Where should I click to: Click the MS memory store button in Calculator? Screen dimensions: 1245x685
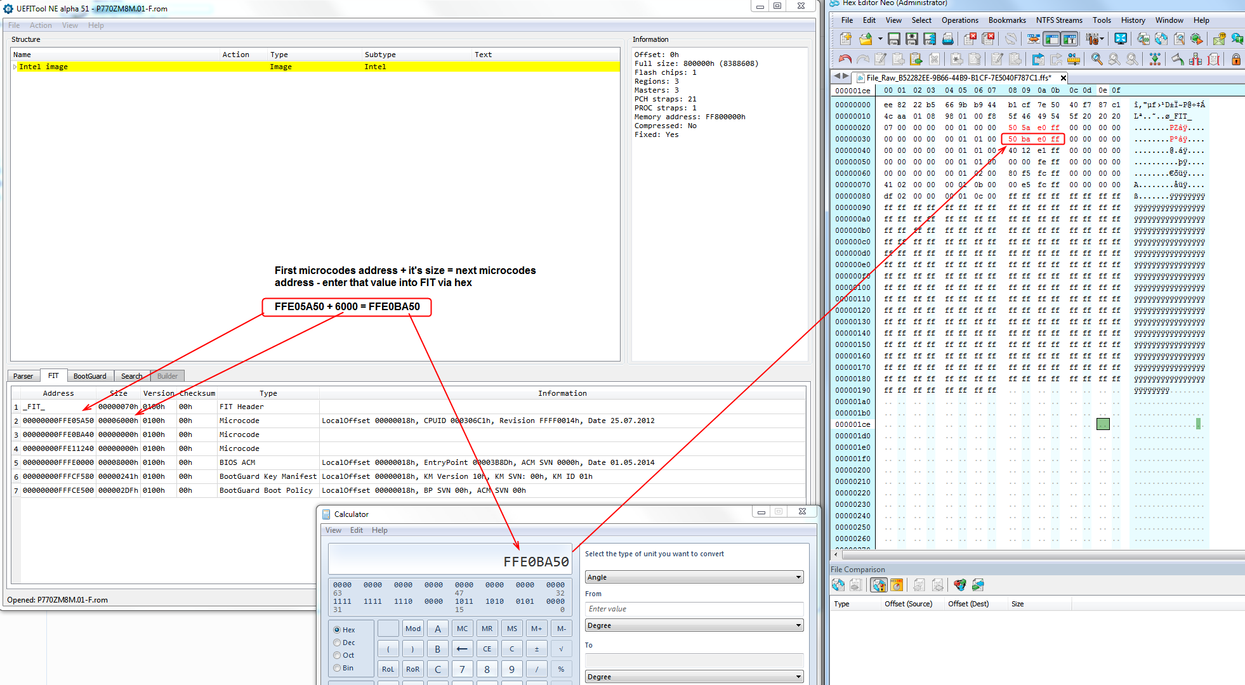pyautogui.click(x=512, y=629)
